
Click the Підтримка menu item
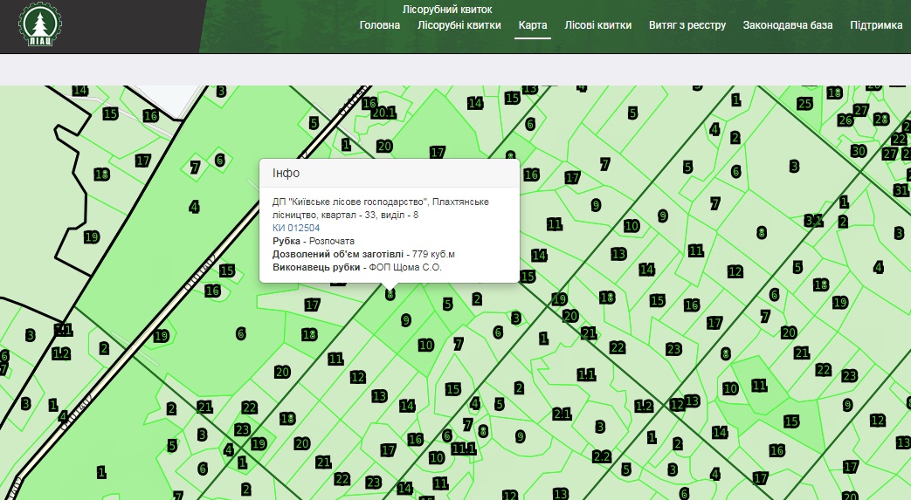(x=876, y=25)
